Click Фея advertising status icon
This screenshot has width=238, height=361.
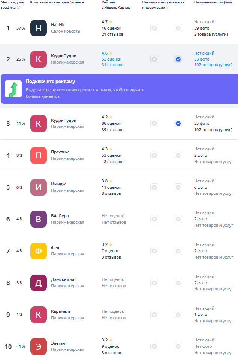(x=154, y=251)
